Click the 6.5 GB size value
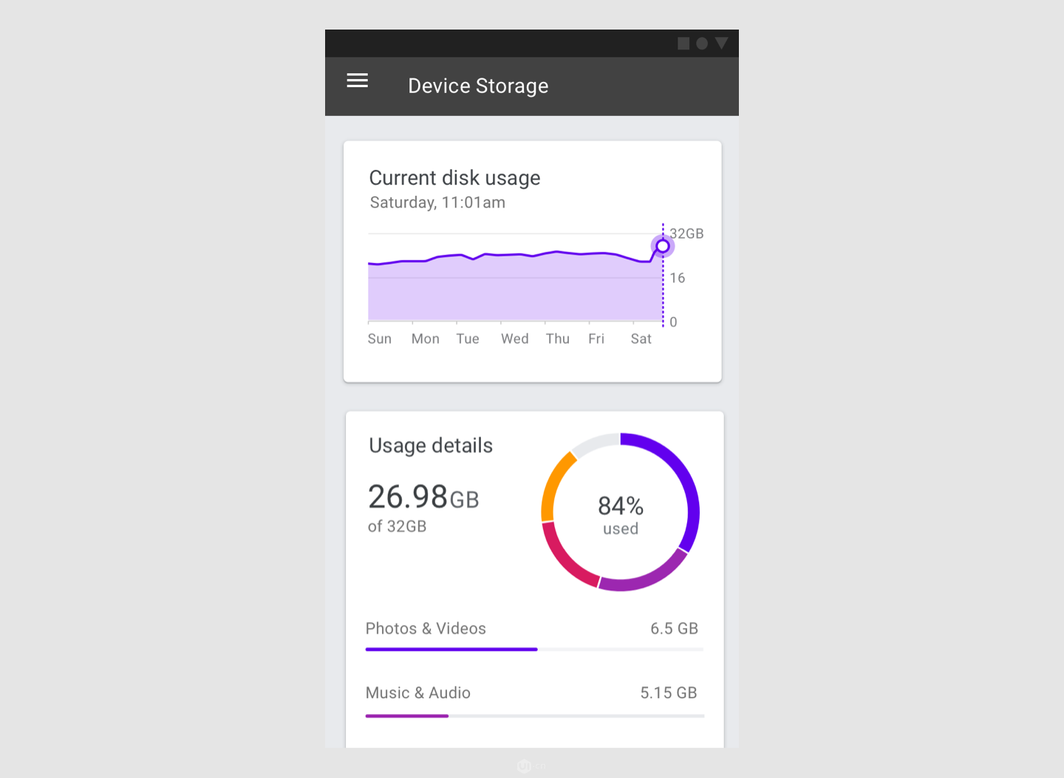 coord(674,629)
